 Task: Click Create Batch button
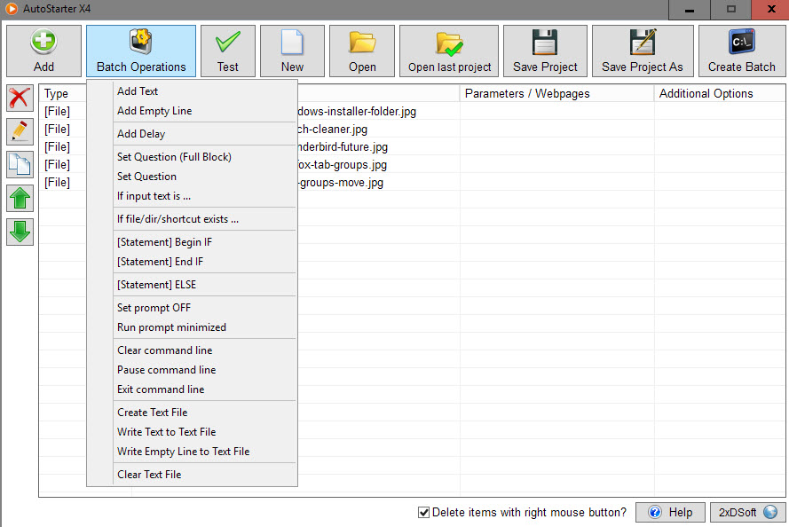[742, 51]
